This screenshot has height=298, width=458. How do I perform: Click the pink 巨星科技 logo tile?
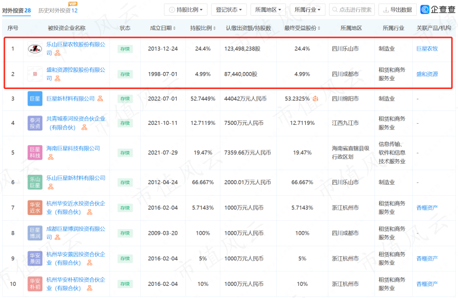35,153
